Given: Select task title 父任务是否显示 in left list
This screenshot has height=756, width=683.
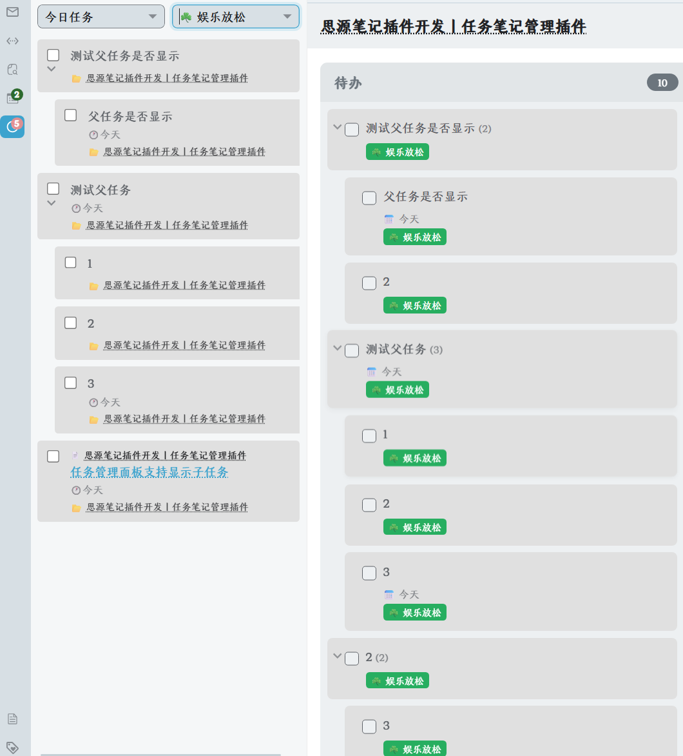Looking at the screenshot, I should 130,116.
